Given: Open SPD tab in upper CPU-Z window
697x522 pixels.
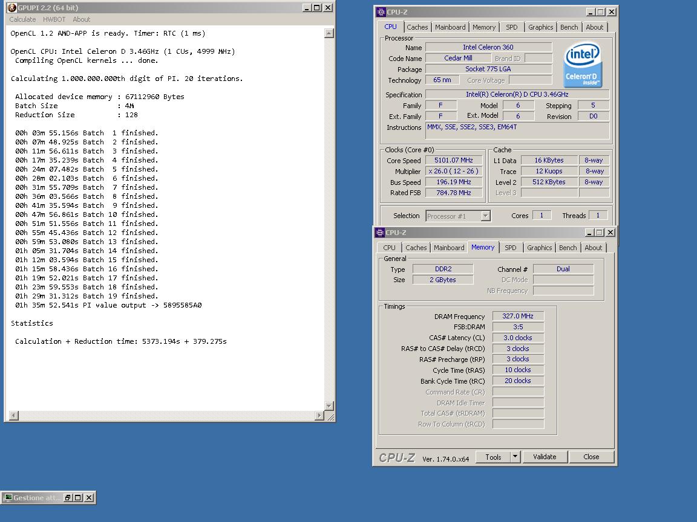Looking at the screenshot, I should point(512,27).
